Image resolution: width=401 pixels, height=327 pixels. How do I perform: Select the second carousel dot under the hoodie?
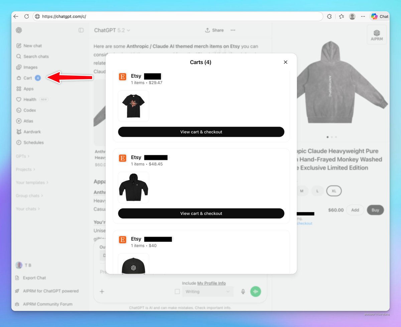[x=332, y=137]
